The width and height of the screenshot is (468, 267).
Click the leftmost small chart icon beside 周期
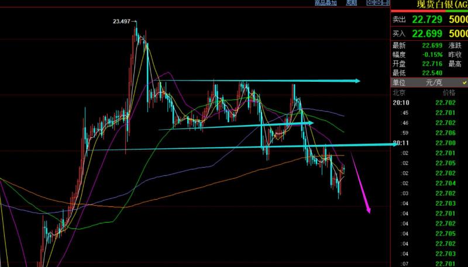point(370,3)
